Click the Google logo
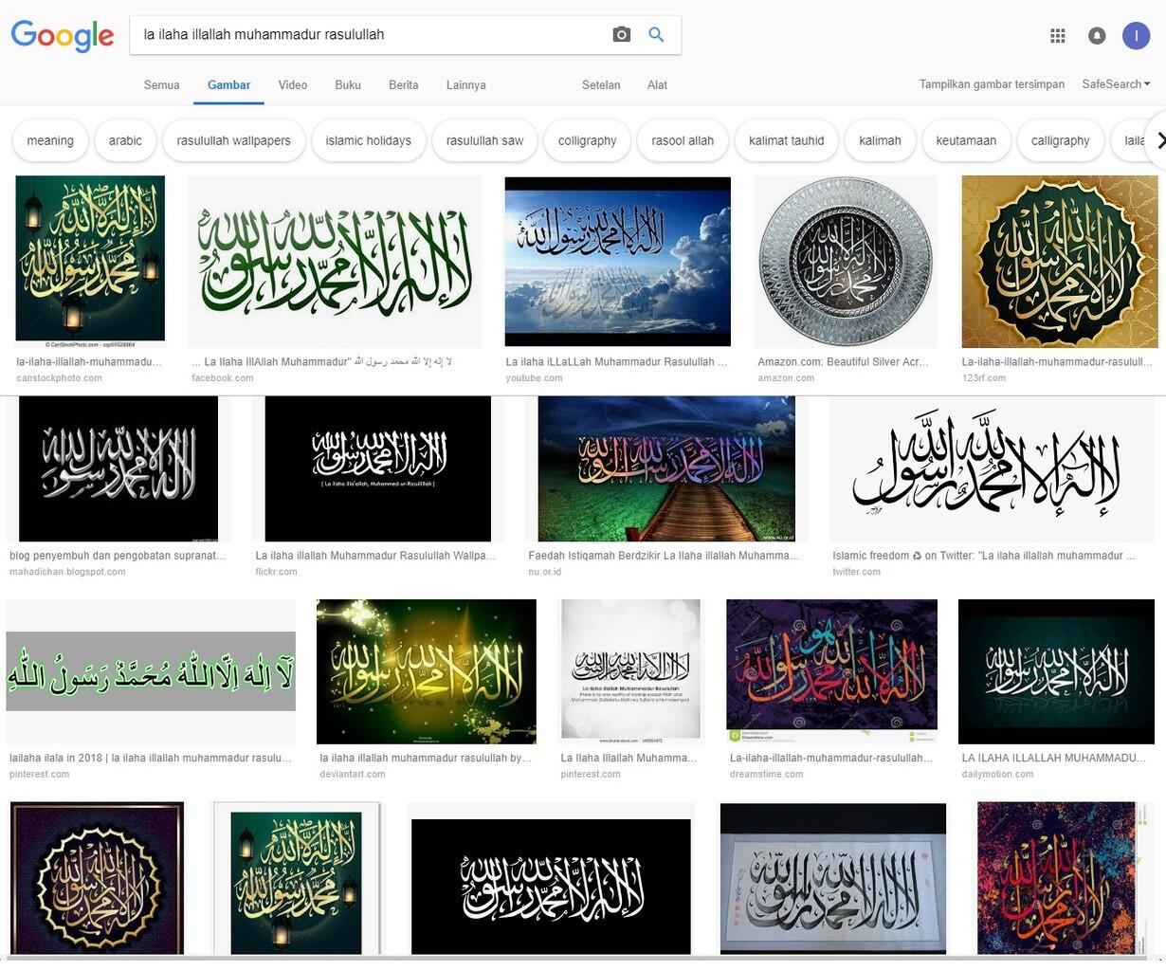Image resolution: width=1166 pixels, height=971 pixels. (63, 36)
